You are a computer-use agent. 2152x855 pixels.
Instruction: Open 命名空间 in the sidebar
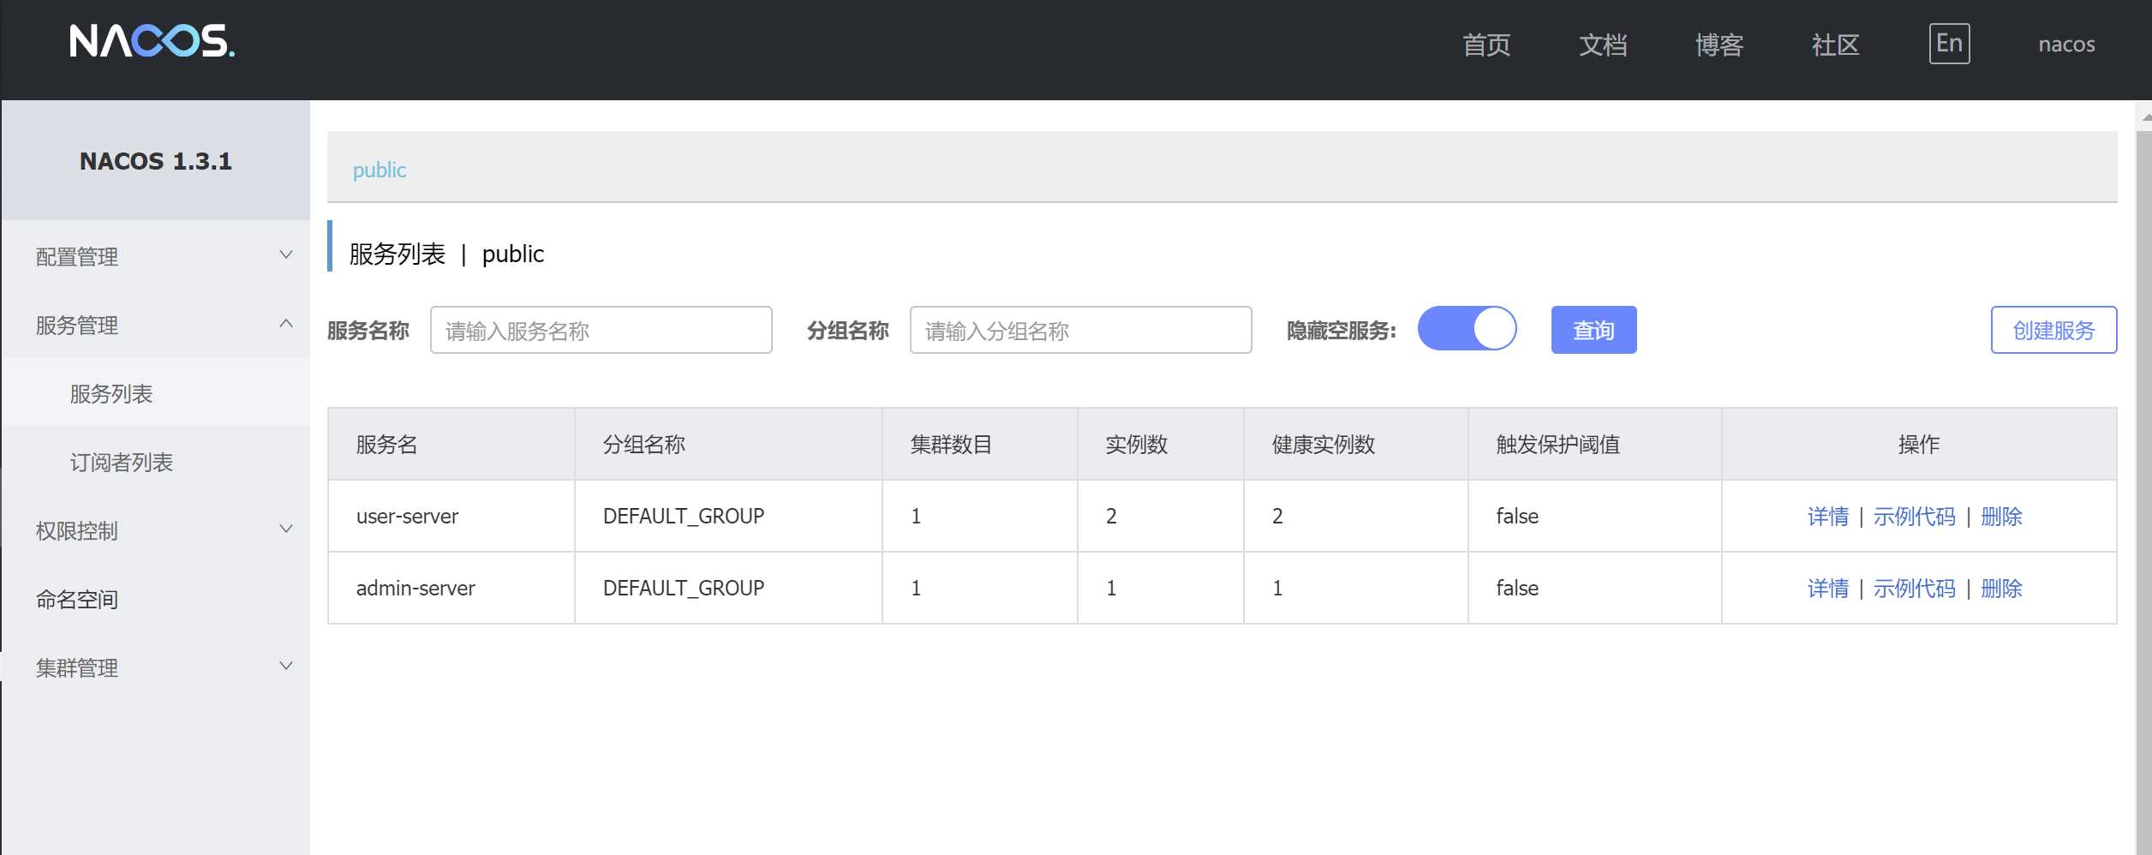tap(155, 599)
